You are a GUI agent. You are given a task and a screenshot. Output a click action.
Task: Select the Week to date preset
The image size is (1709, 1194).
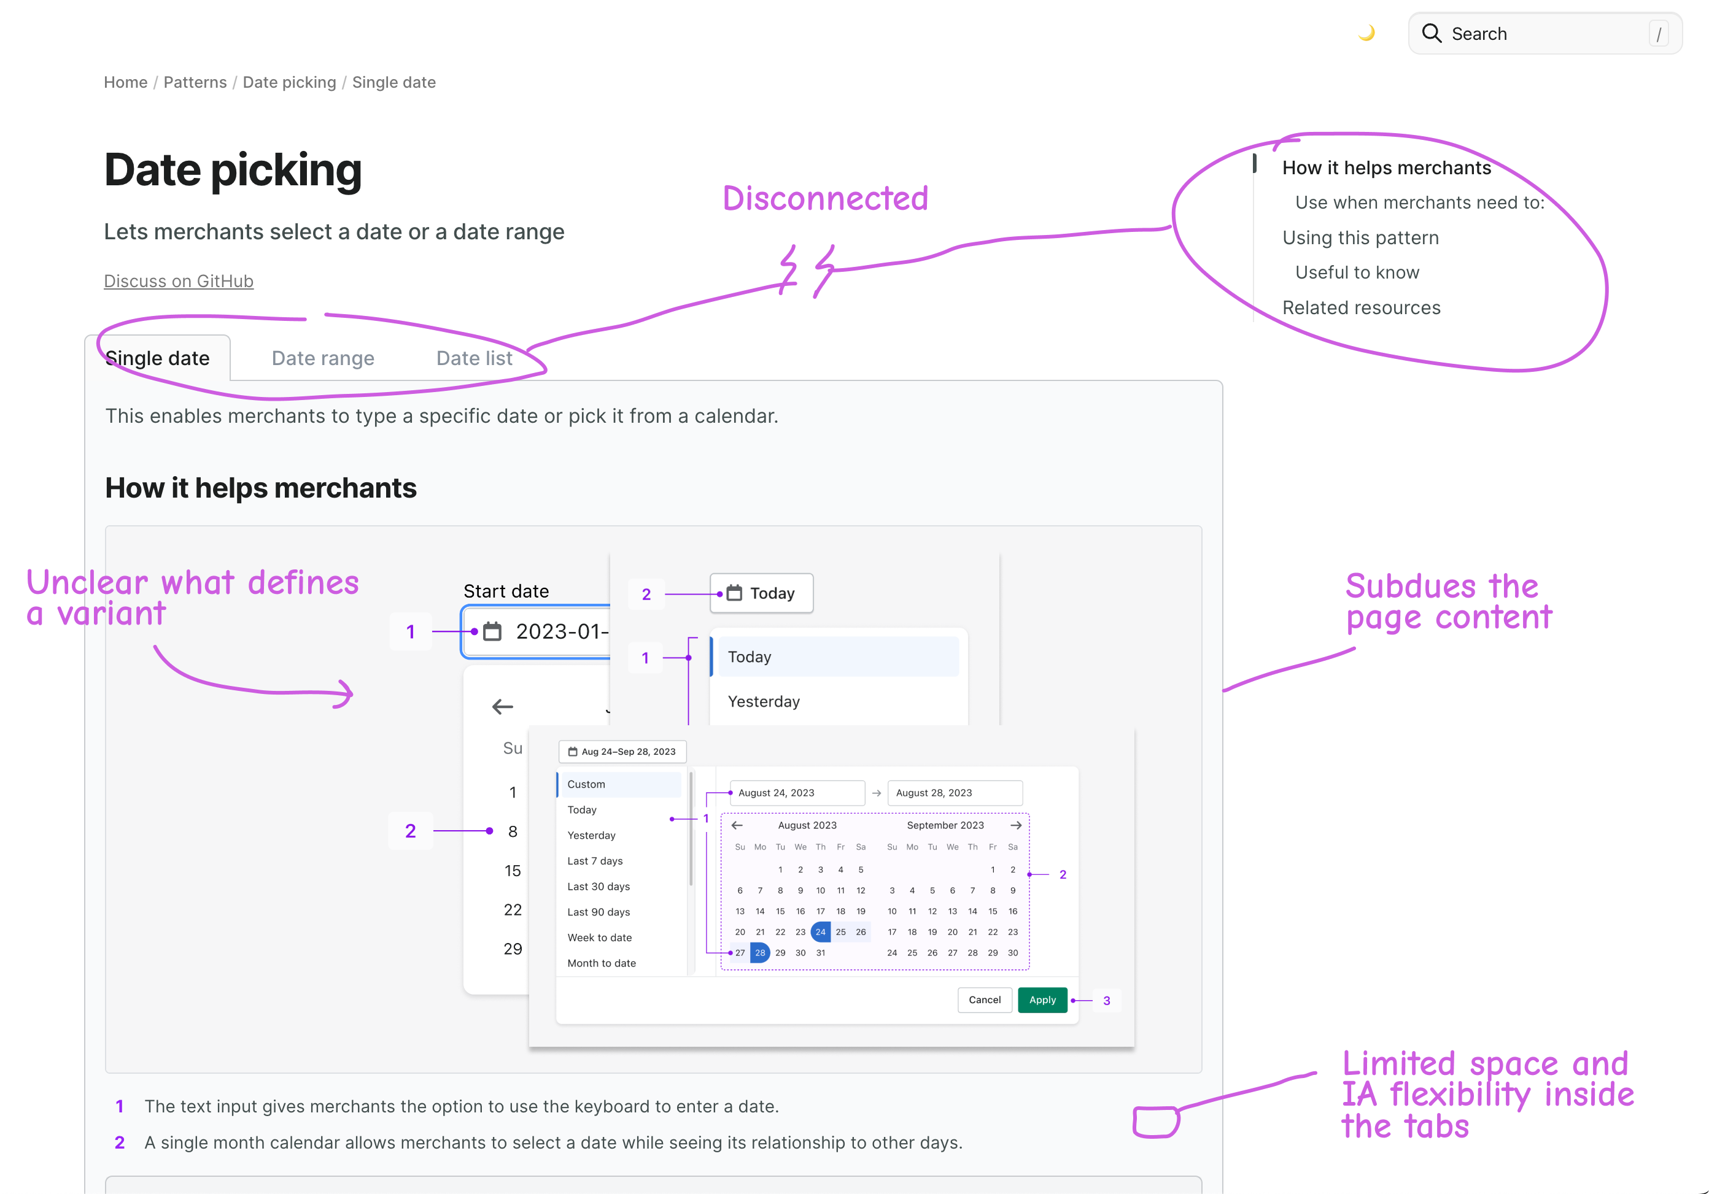click(599, 938)
